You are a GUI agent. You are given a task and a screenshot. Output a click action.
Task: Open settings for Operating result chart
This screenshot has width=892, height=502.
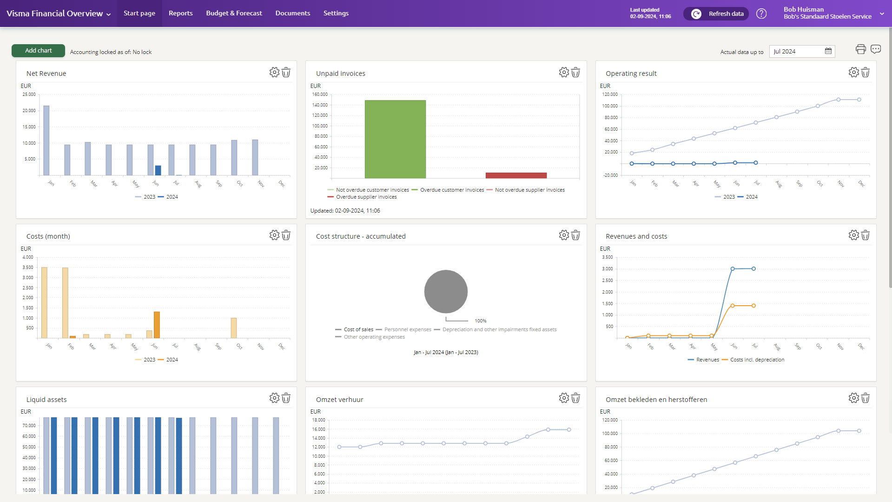[x=854, y=73]
